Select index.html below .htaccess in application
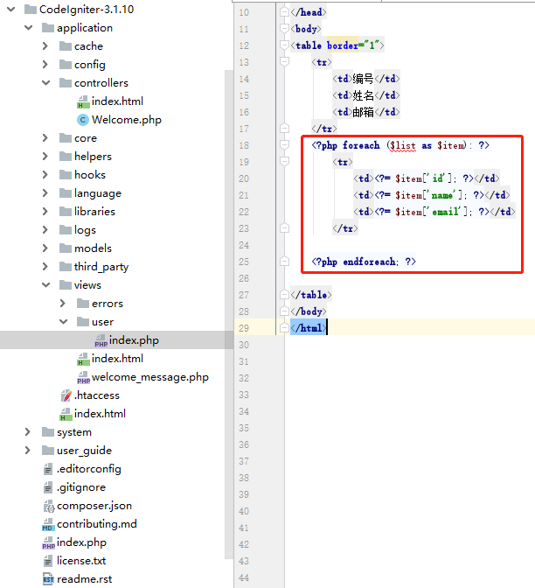 tap(100, 414)
